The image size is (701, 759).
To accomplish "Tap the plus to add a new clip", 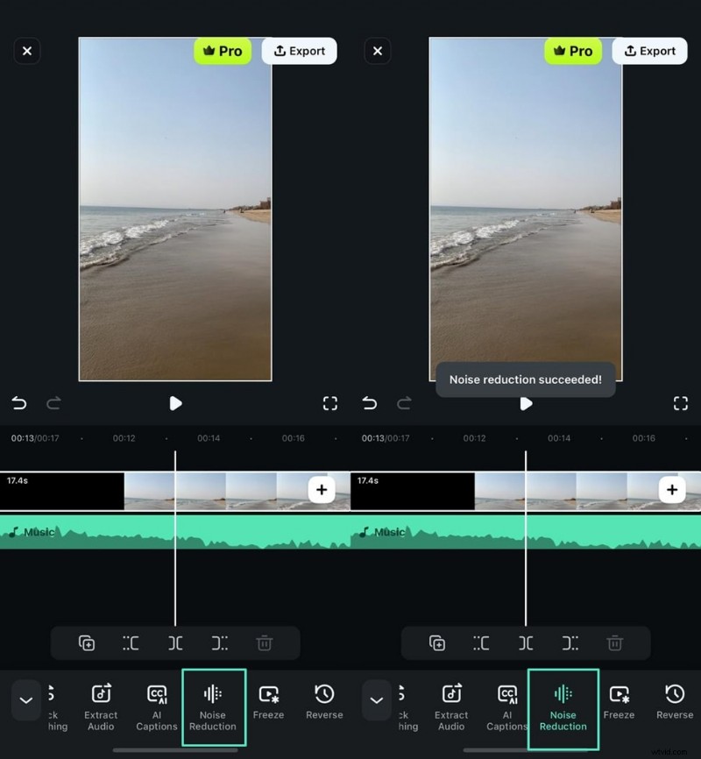I will click(322, 490).
